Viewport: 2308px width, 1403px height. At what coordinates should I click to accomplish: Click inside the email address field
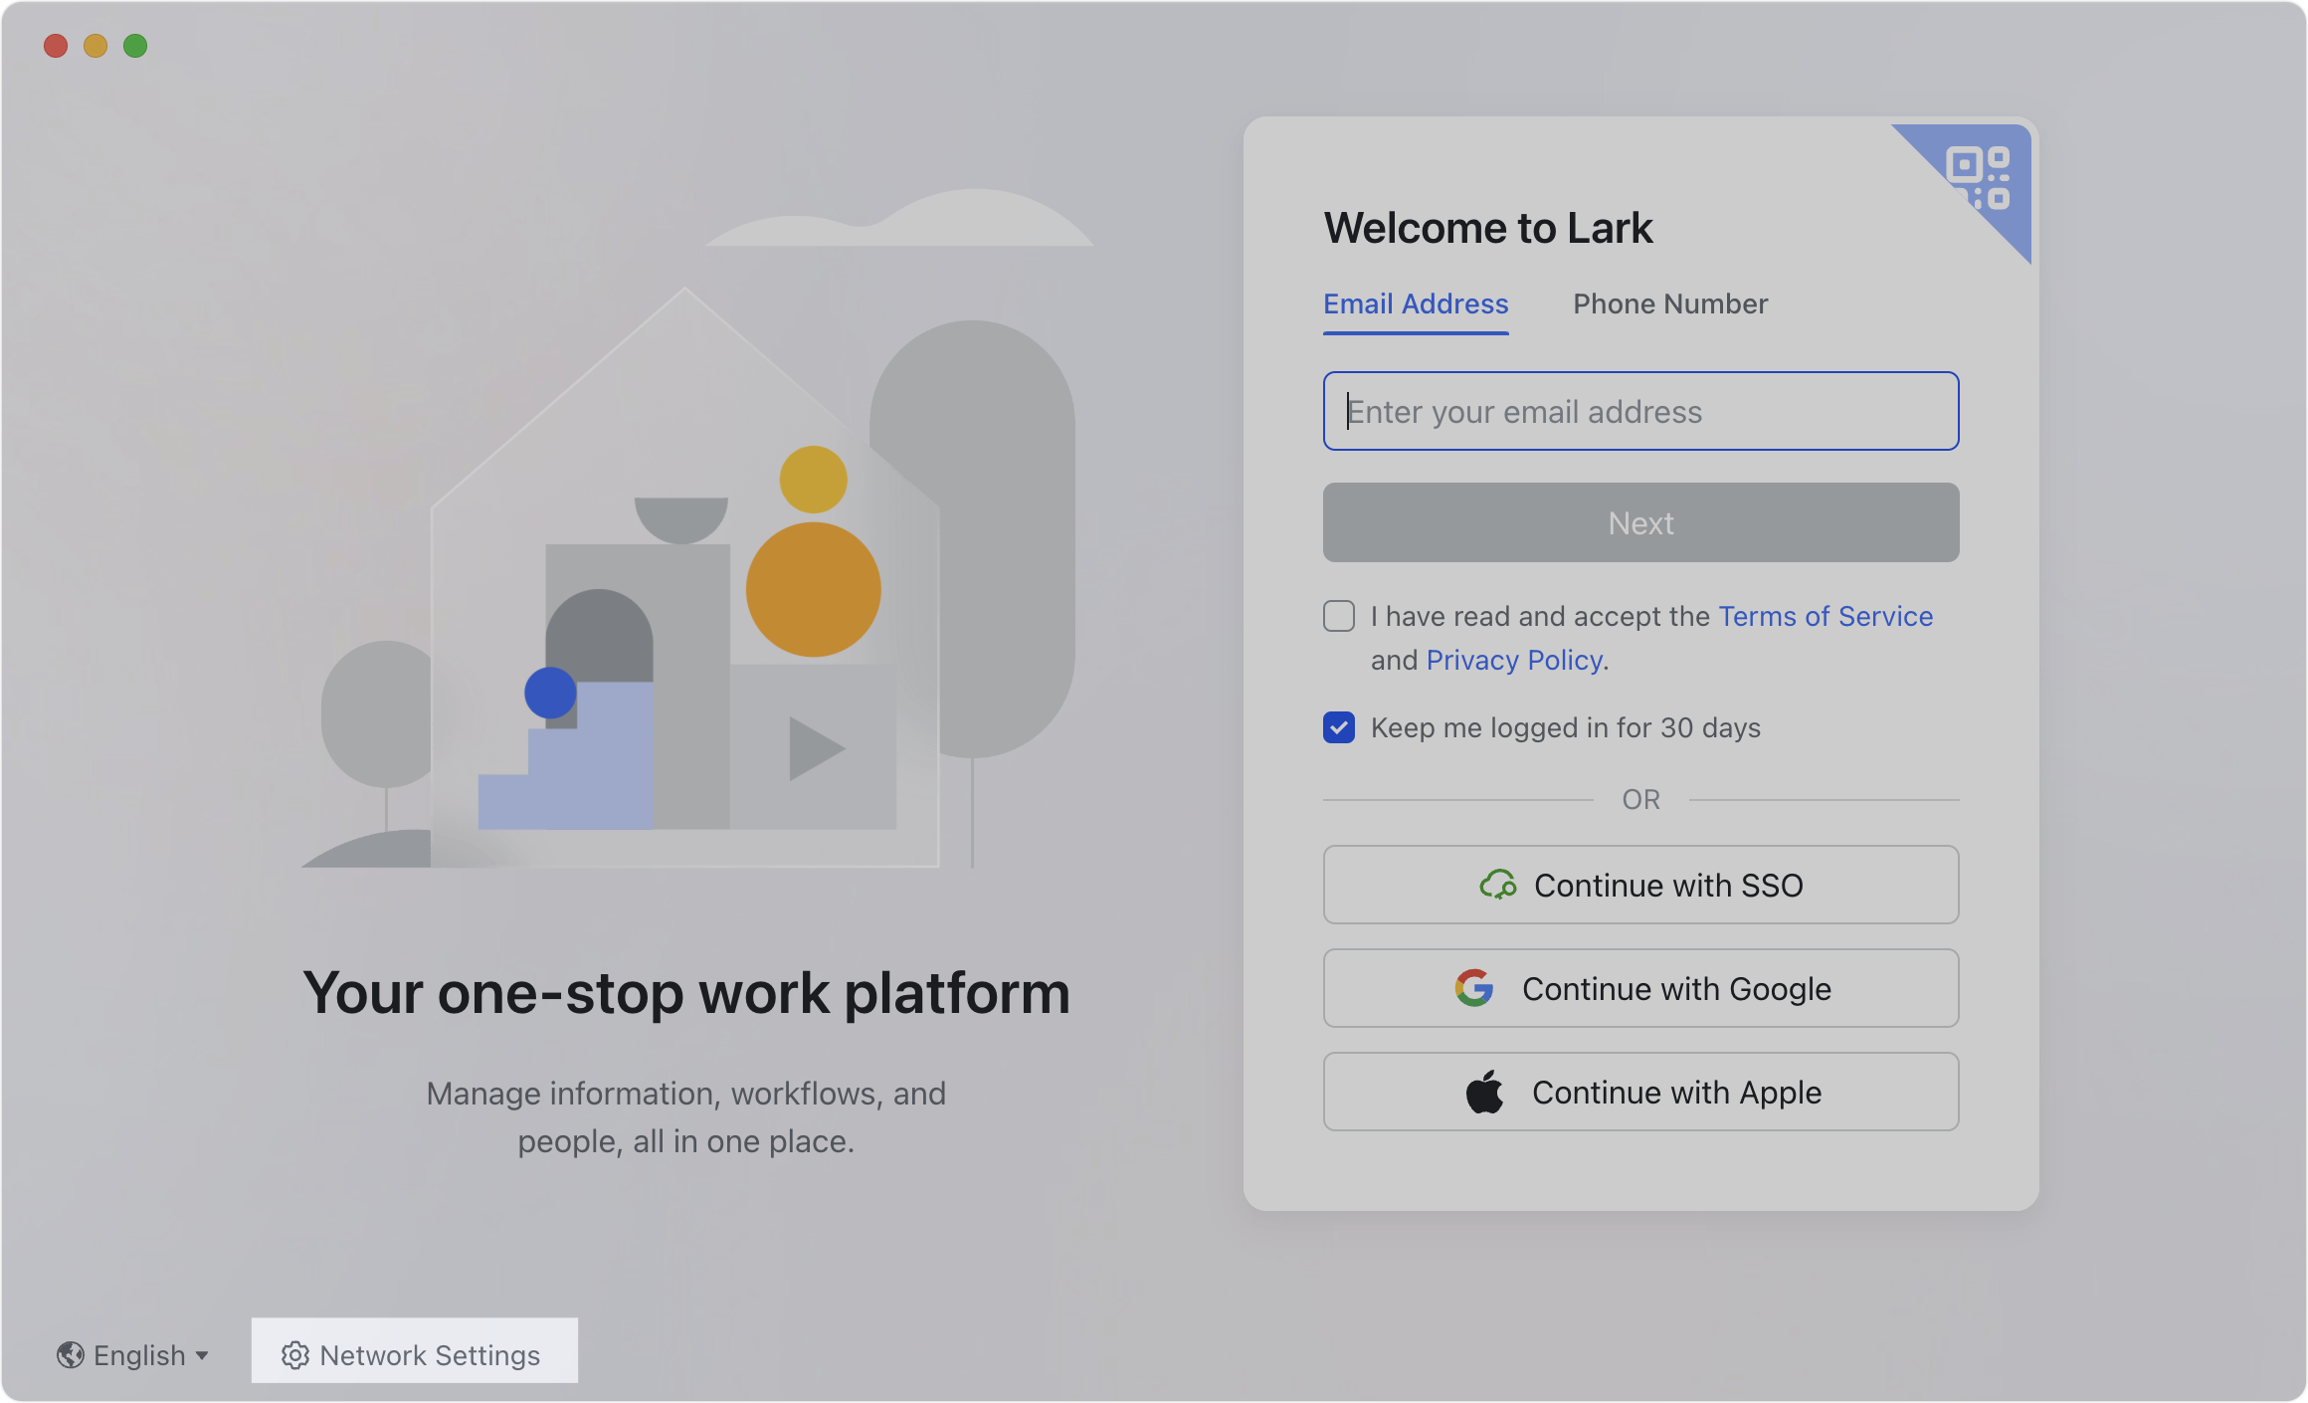coord(1640,411)
